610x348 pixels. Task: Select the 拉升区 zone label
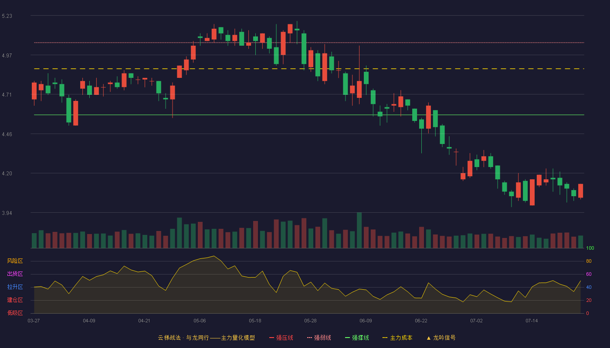click(15, 287)
